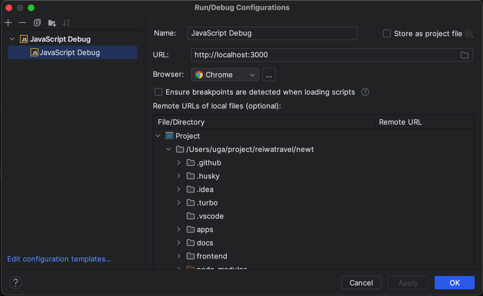Collapse the Project tree node
Image resolution: width=483 pixels, height=296 pixels.
click(158, 136)
